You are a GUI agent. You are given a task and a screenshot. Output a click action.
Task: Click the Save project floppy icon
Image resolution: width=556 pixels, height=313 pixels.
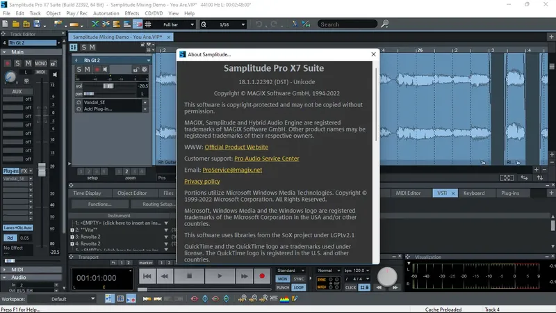click(x=37, y=24)
